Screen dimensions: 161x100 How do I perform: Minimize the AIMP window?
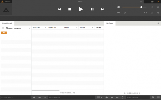coord(147,2)
